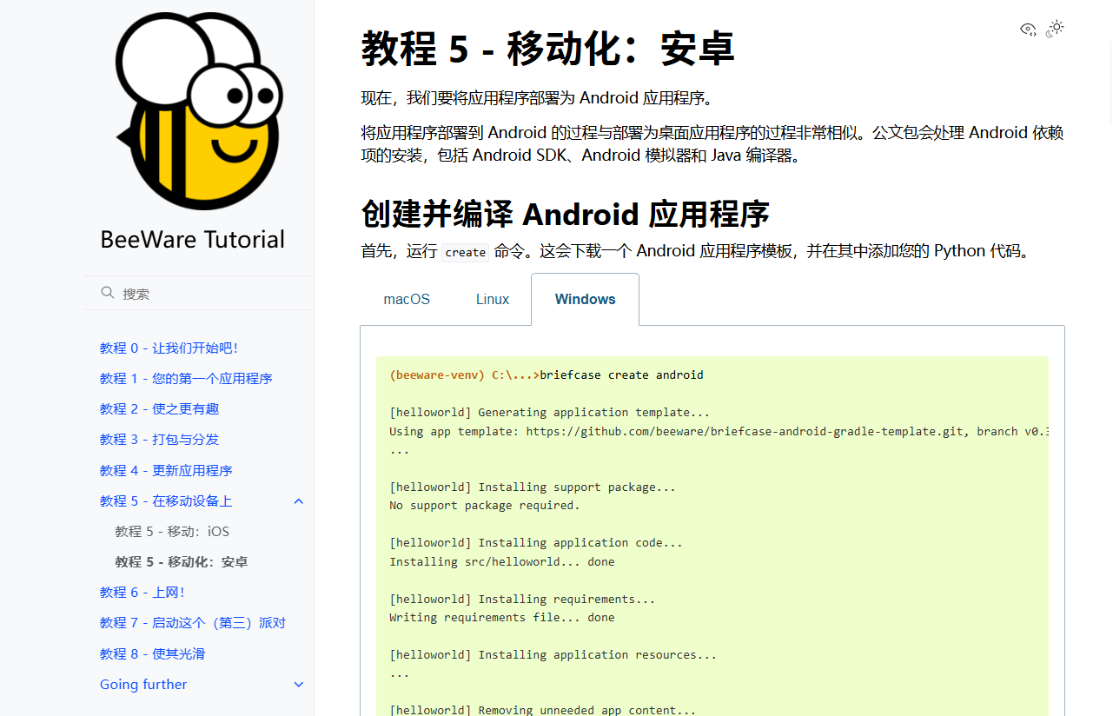Switch light/dark theme with sun icon
The image size is (1113, 716).
coord(1056,29)
